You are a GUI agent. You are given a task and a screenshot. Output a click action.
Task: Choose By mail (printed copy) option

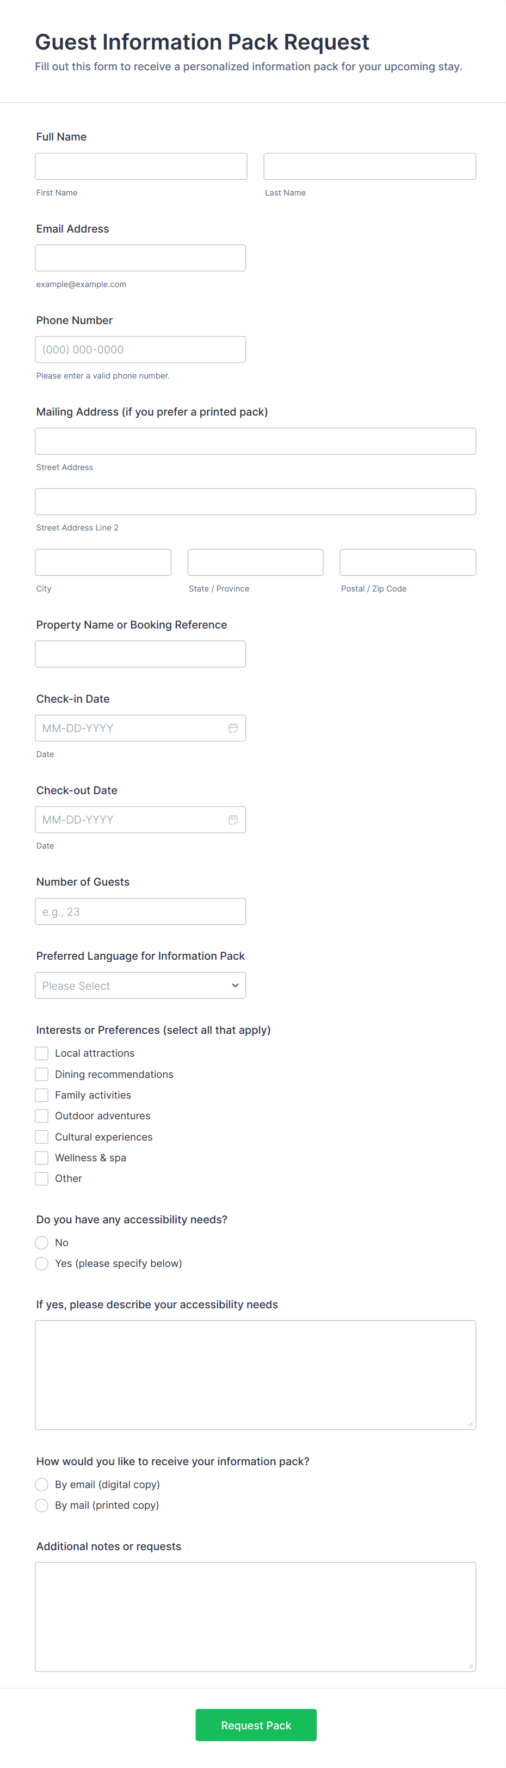(x=42, y=1504)
